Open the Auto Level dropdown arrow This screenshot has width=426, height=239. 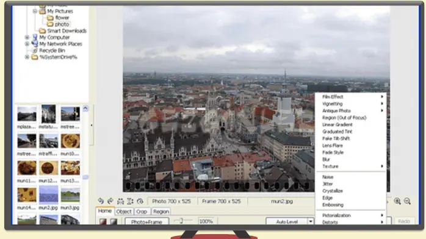(311, 221)
